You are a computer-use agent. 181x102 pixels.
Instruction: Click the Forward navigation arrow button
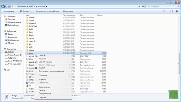[7, 6]
